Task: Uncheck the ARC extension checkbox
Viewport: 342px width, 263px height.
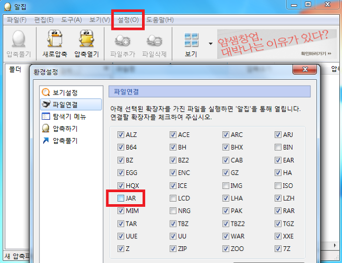Action: pyautogui.click(x=226, y=135)
